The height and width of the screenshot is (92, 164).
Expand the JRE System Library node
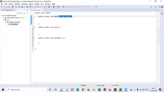4,18
